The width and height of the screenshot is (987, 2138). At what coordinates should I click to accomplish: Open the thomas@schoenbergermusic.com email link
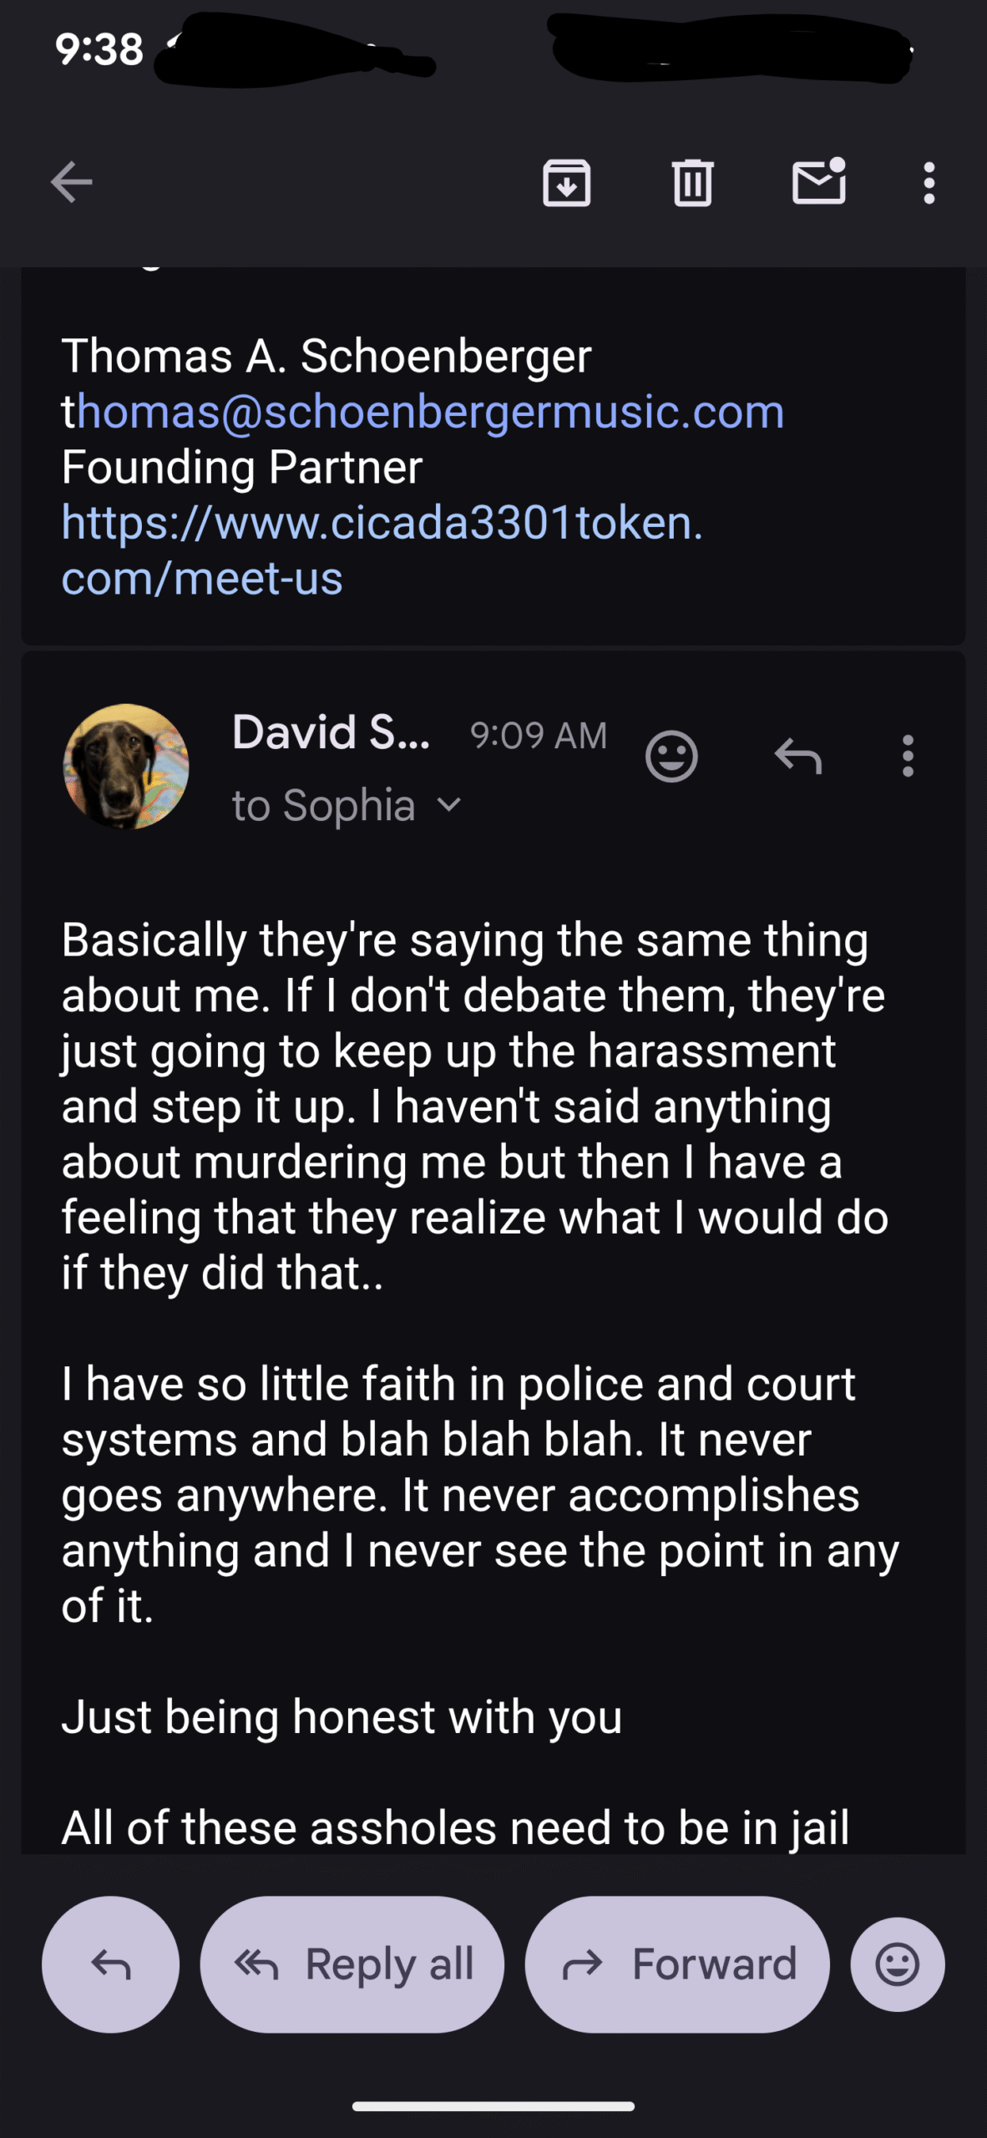[423, 412]
